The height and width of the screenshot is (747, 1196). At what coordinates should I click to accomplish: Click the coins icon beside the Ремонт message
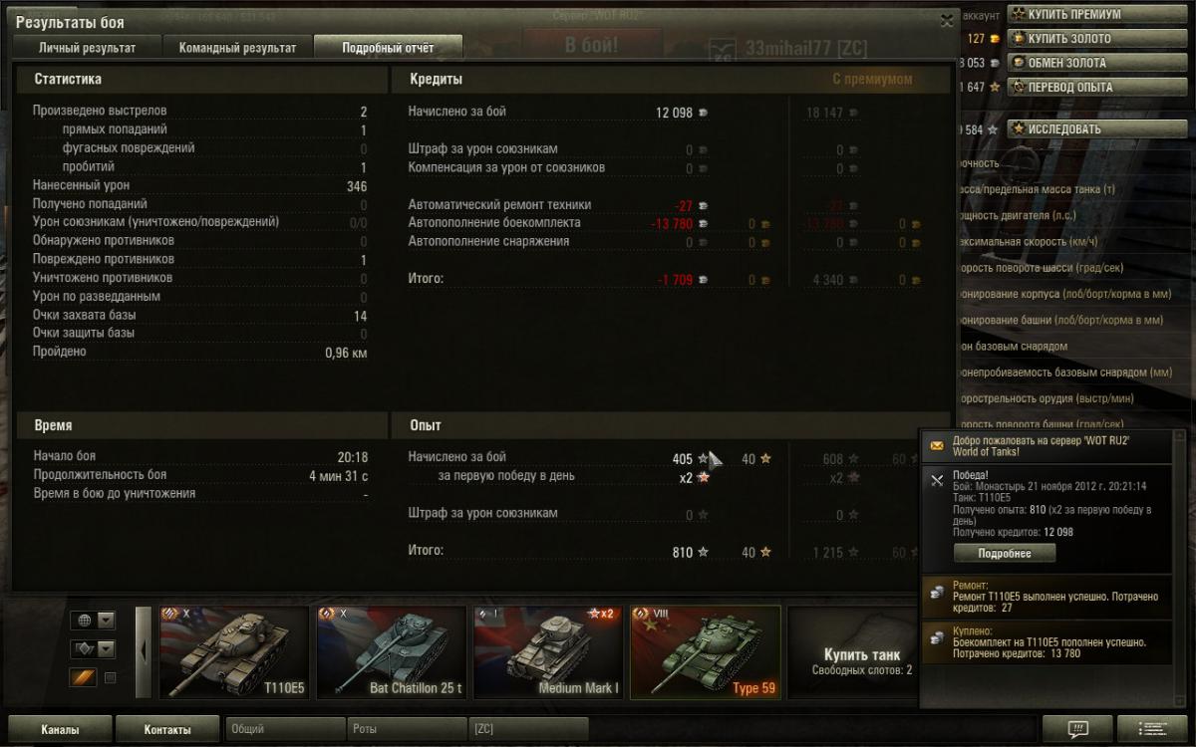pos(937,592)
